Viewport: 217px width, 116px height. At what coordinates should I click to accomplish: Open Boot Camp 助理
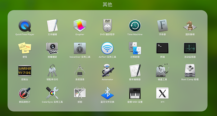[x=190, y=70]
